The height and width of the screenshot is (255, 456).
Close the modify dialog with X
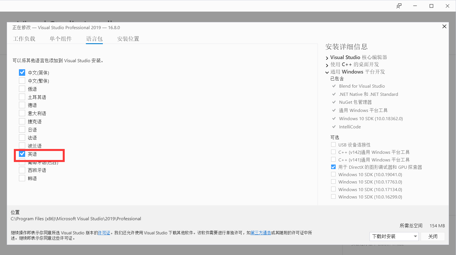[x=444, y=26]
